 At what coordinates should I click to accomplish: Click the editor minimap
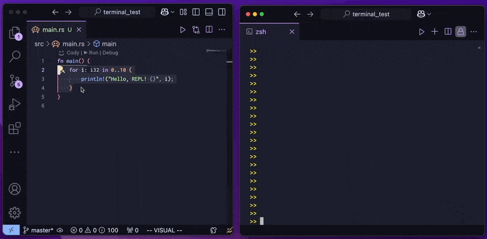(x=217, y=51)
